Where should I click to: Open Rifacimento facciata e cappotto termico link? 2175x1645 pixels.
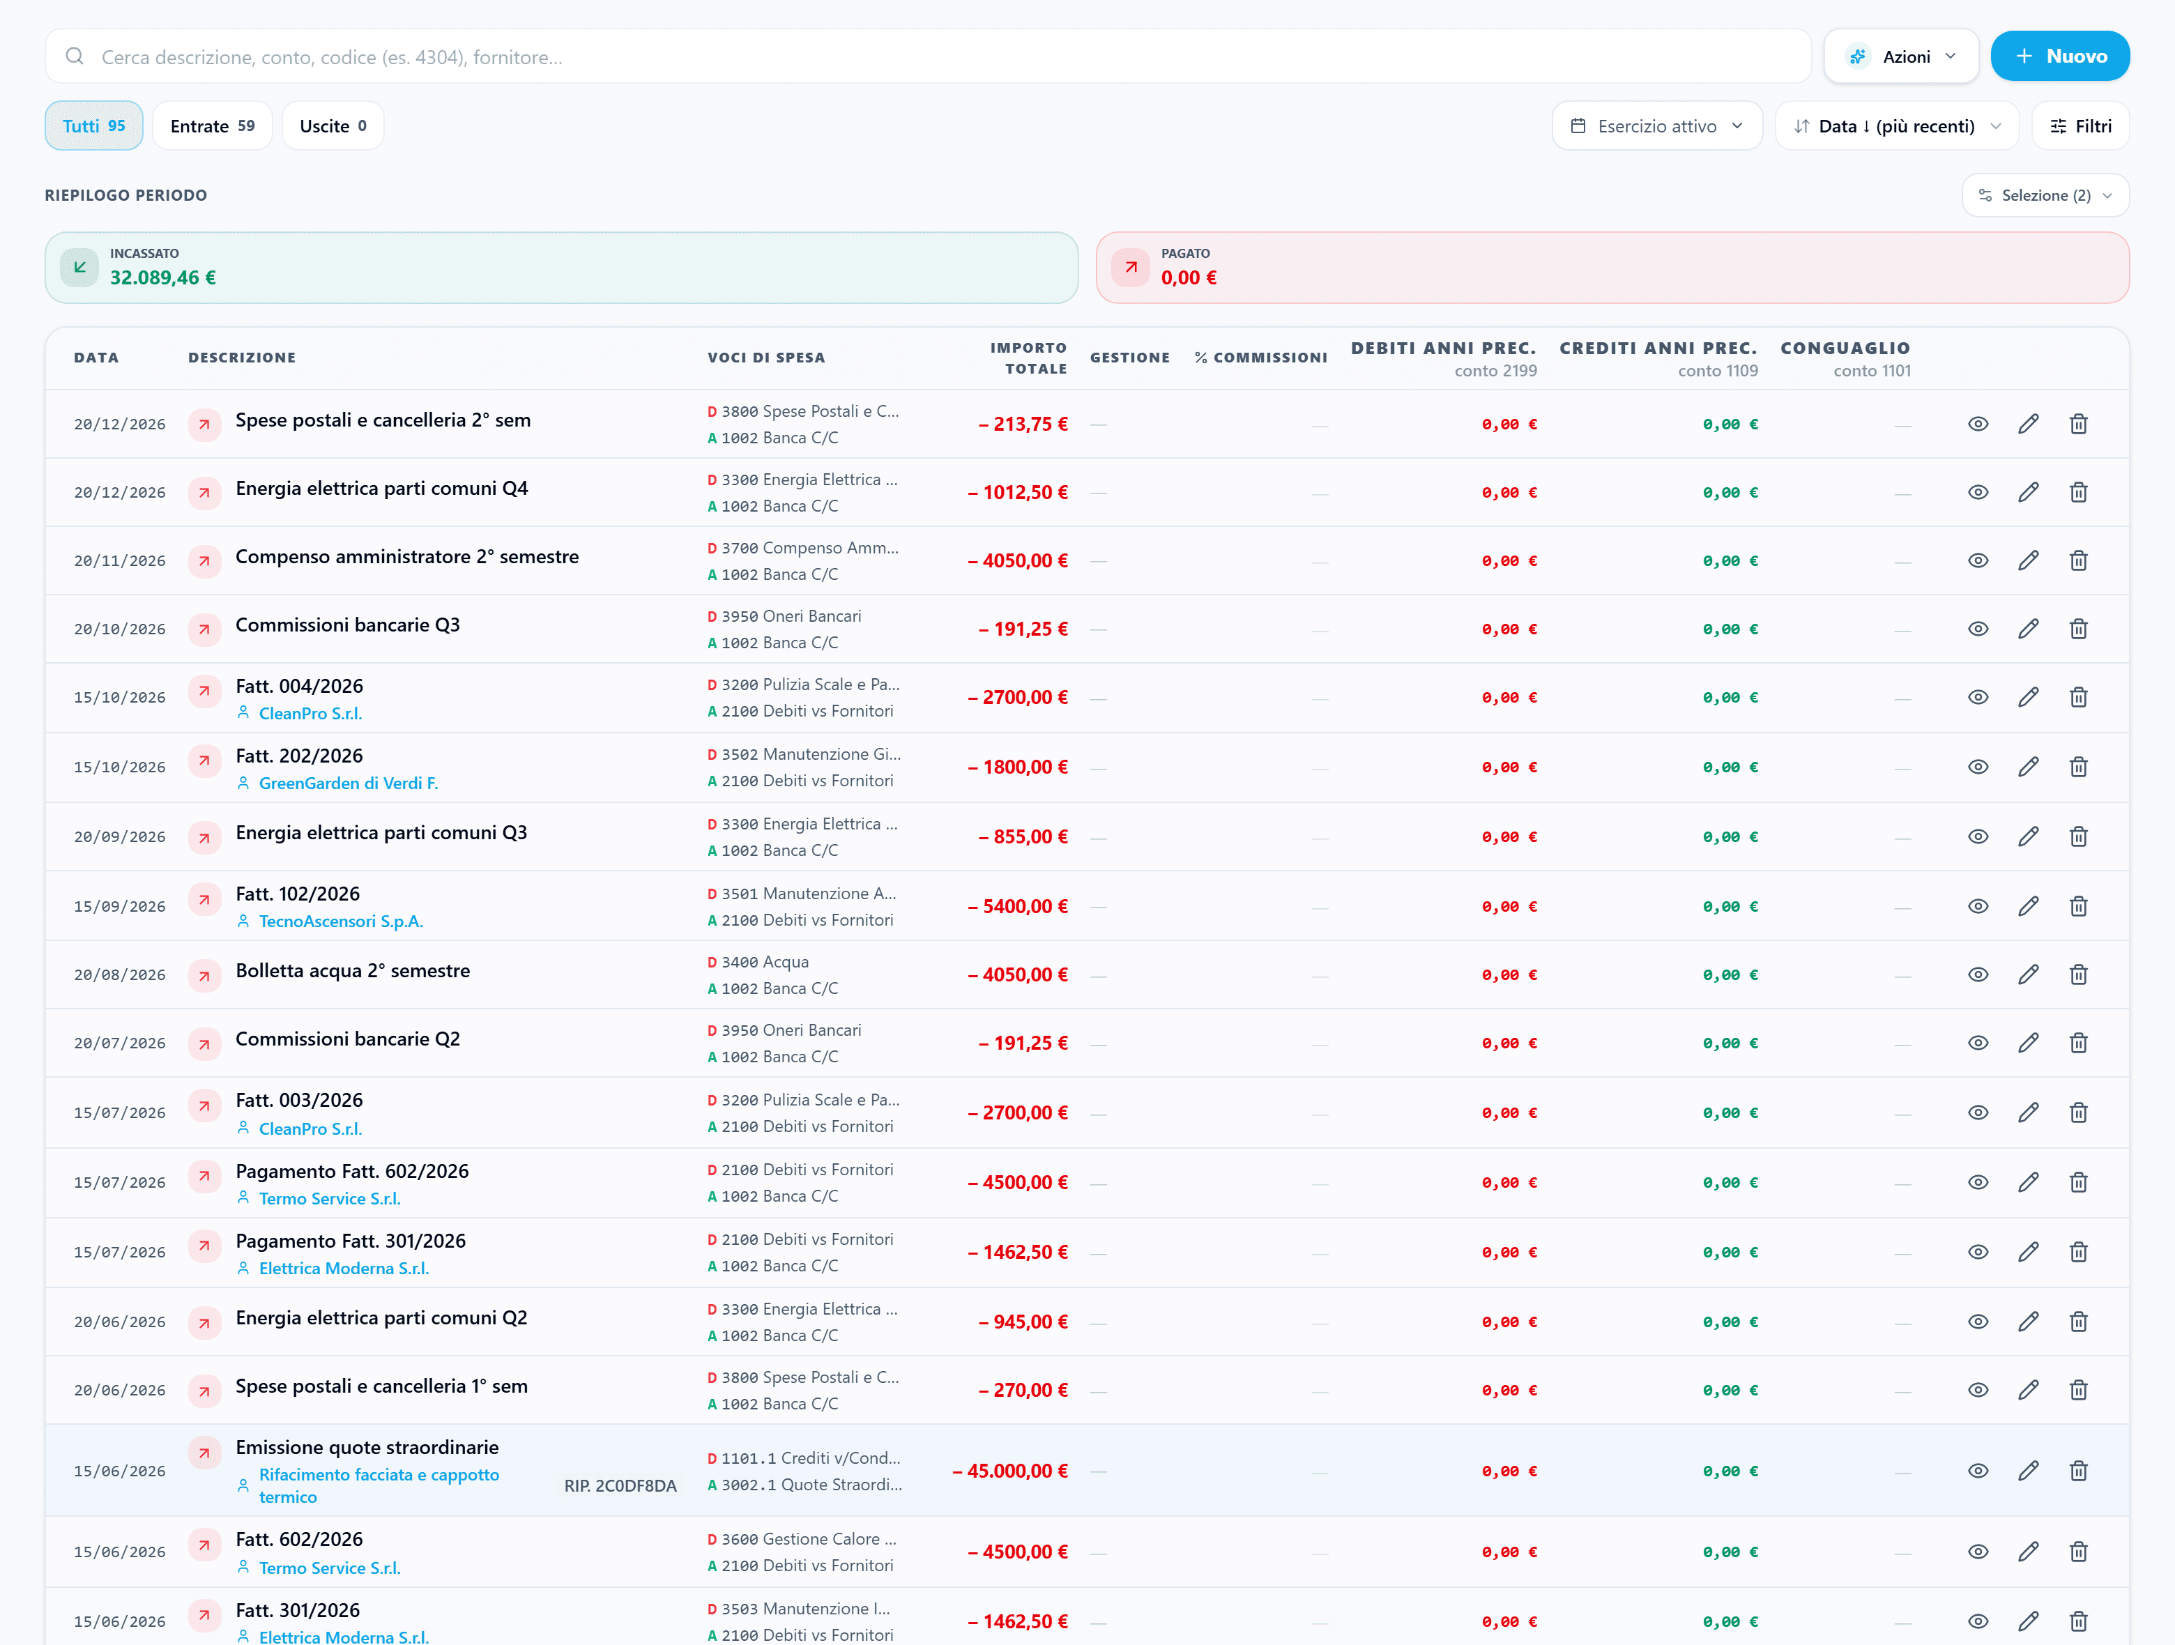[x=379, y=1485]
